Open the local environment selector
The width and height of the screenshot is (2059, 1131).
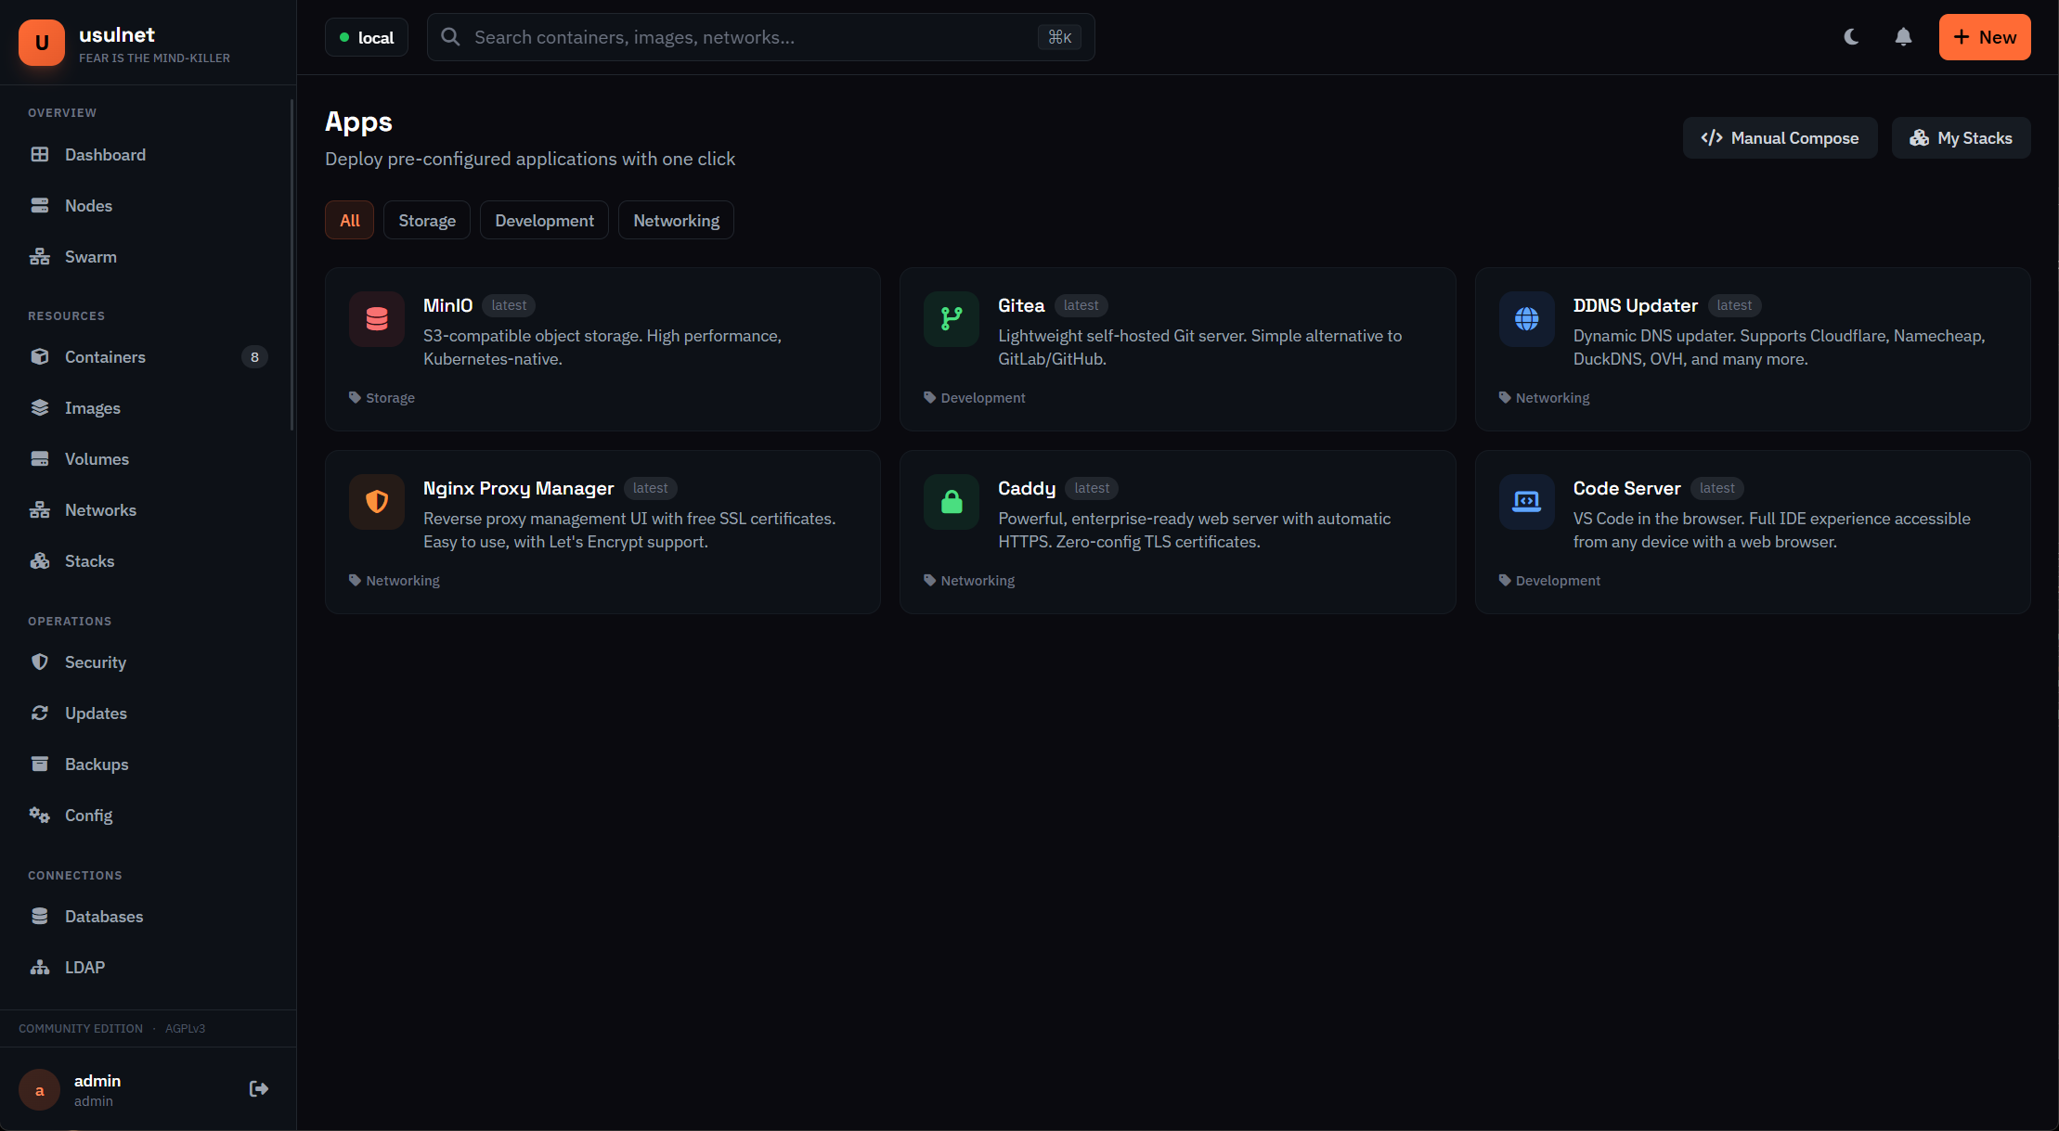(x=366, y=37)
